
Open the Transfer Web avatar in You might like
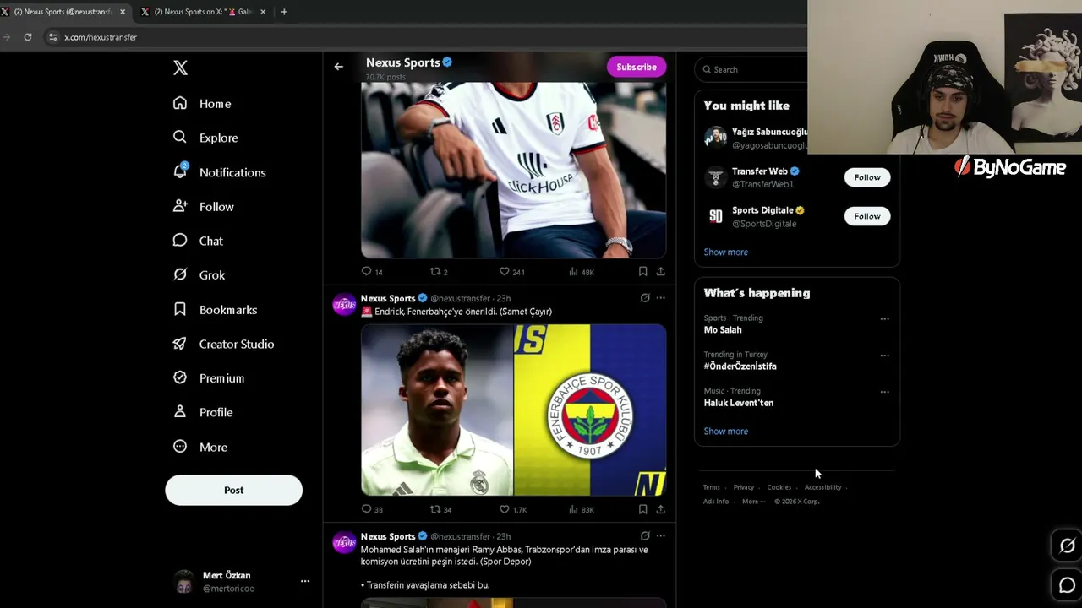pos(716,177)
